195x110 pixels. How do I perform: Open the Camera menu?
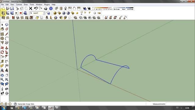coord(19,5)
